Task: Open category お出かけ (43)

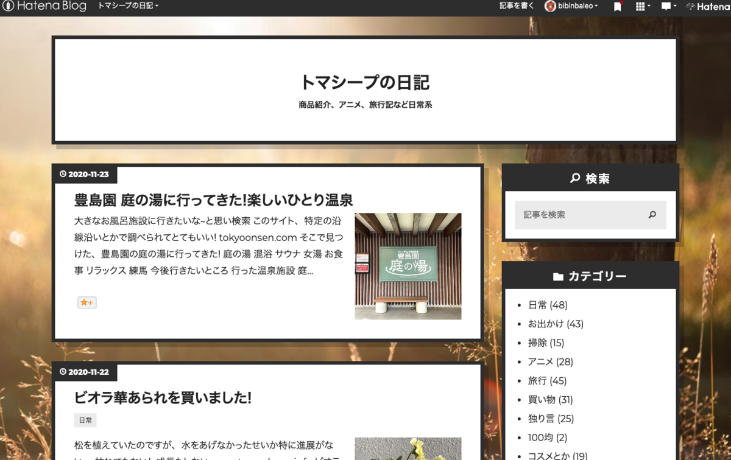Action: (x=556, y=324)
